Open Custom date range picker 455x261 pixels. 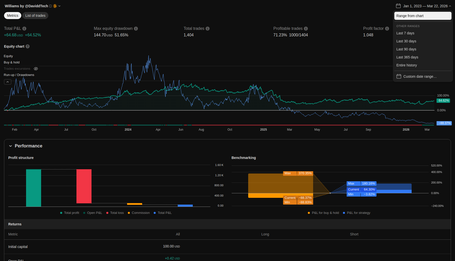420,76
